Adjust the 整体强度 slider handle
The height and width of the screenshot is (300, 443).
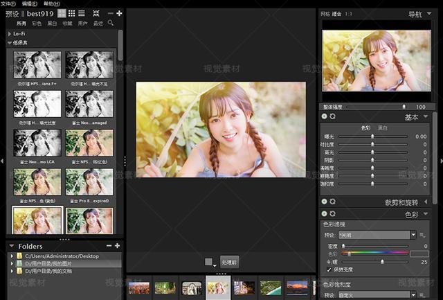pos(404,107)
